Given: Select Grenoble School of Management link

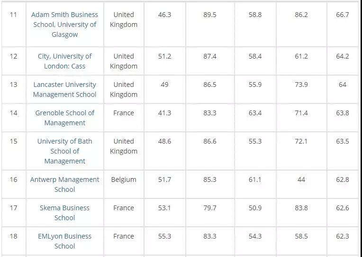Looking at the screenshot, I should (x=64, y=118).
